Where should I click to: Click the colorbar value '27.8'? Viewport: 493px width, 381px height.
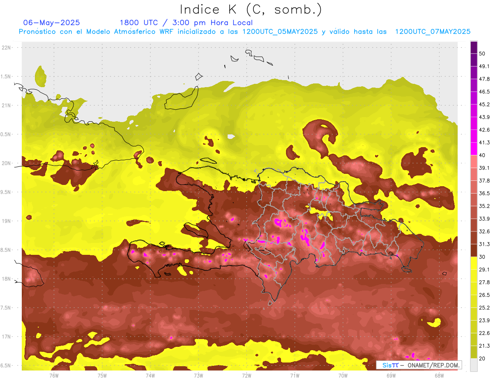coord(484,282)
